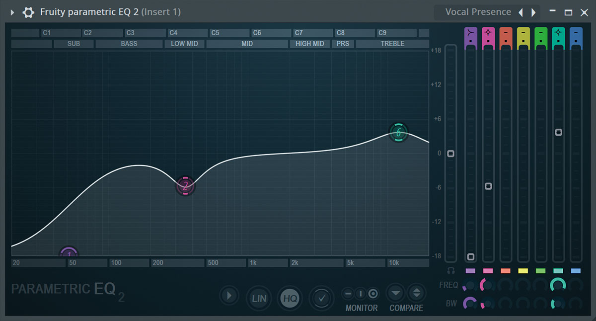The height and width of the screenshot is (321, 596).
Task: Open the plugin options gear menu
Action: 28,12
